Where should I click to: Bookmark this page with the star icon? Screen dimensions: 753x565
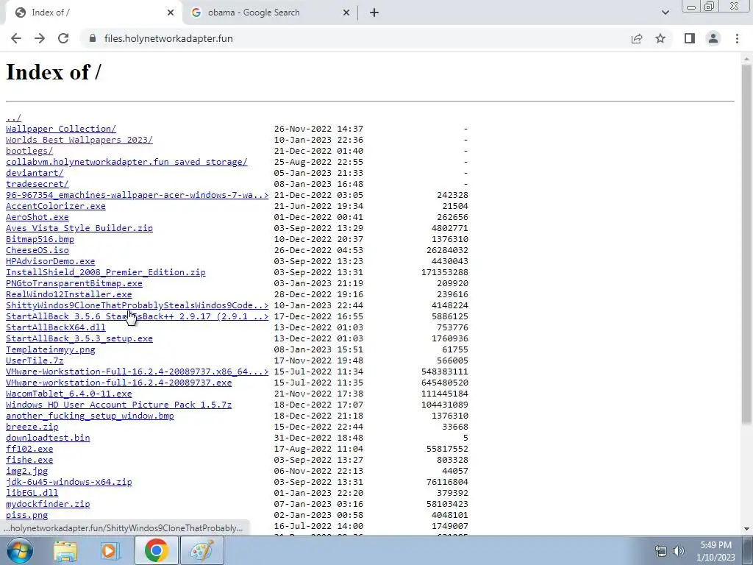click(x=660, y=38)
